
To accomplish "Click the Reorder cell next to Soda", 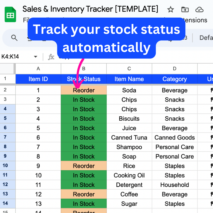I will click(x=84, y=90).
